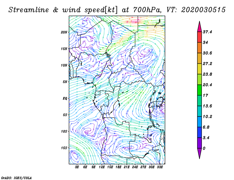
Task: Click the 33E longitude axis label
Action: (160, 167)
